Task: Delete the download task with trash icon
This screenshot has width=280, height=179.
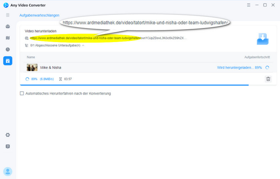Action: [268, 79]
